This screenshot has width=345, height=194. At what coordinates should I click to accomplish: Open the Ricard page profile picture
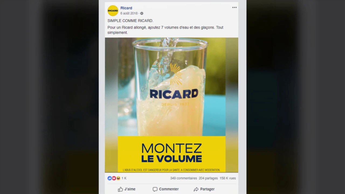click(113, 11)
